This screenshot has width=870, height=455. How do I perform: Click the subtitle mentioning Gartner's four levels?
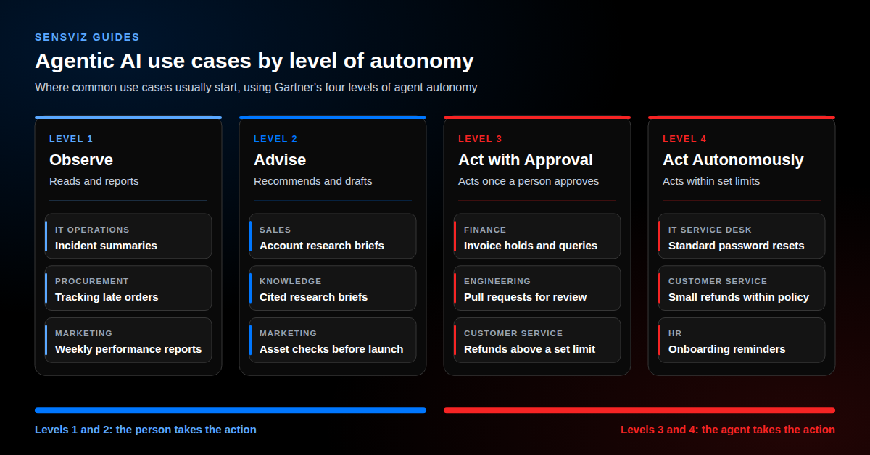click(256, 88)
